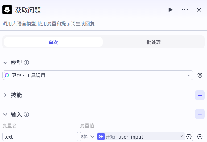Show info tooltip next to 输入
This screenshot has width=207, height=142.
26,115
